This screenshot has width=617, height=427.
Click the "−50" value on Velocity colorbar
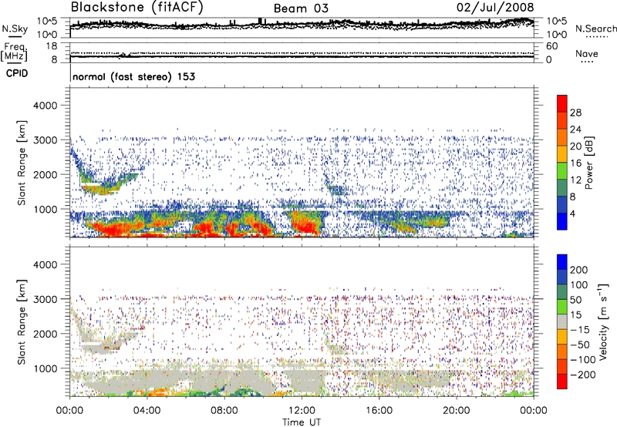(x=580, y=345)
